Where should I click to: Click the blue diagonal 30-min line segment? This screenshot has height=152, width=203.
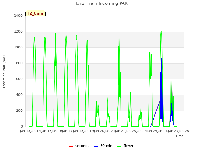click(155, 114)
